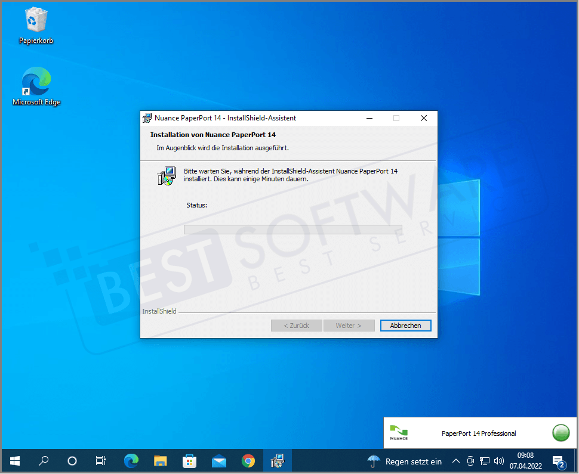The image size is (579, 474).
Task: Toggle Task View on the taskbar
Action: [x=100, y=461]
